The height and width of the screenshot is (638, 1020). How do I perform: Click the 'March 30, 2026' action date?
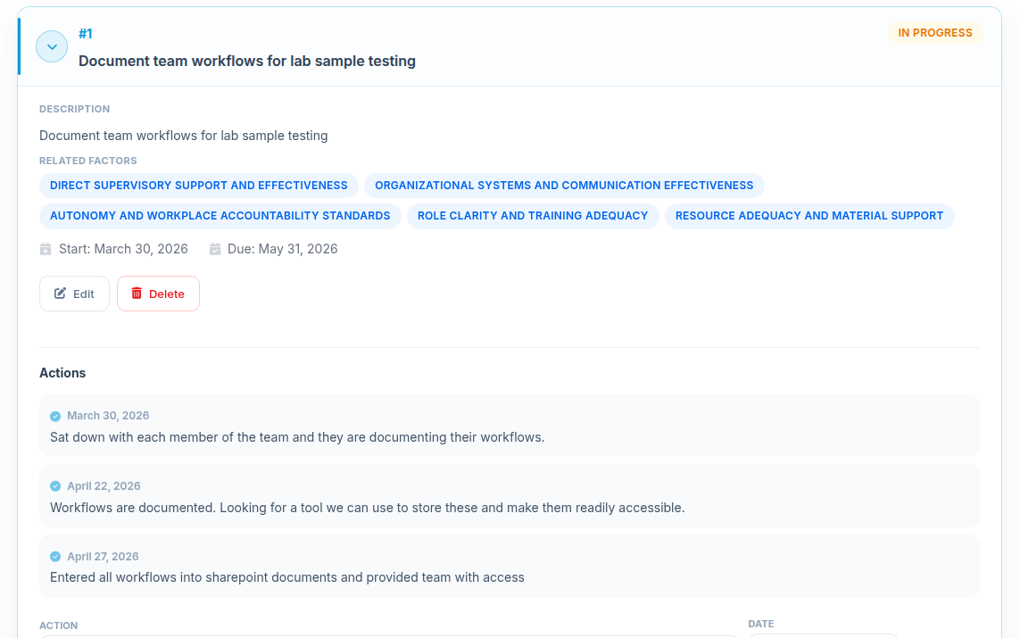pos(108,416)
